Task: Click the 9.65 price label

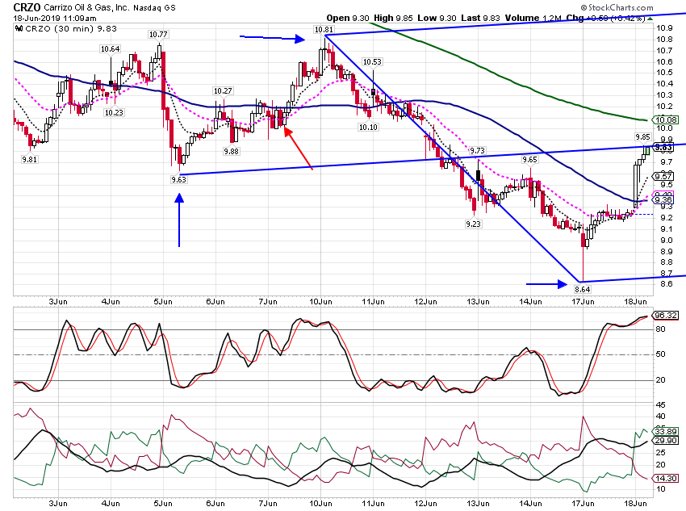Action: click(529, 159)
